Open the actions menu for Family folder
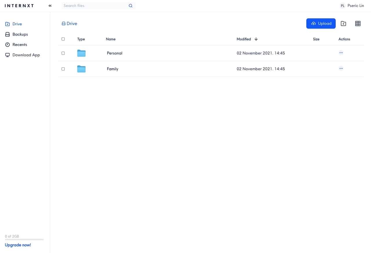371x253 pixels. click(x=341, y=68)
